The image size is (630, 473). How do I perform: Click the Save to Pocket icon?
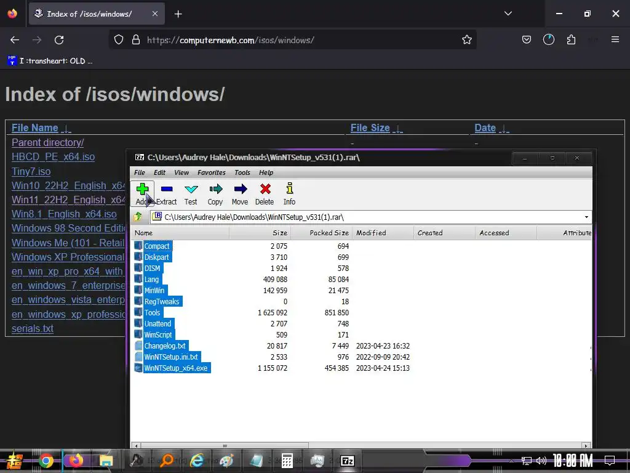tap(527, 40)
